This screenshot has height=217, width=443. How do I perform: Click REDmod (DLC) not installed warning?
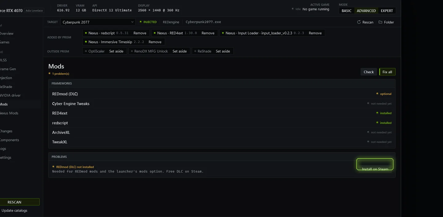point(73,167)
